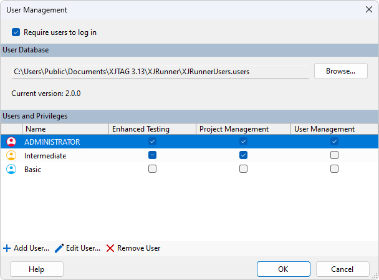This screenshot has height=280, width=379.
Task: Click the Browse... button
Action: pos(341,71)
